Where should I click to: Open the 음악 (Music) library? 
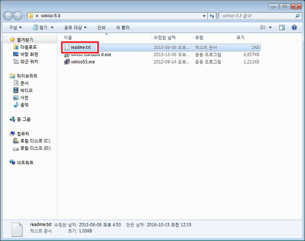pyautogui.click(x=24, y=105)
